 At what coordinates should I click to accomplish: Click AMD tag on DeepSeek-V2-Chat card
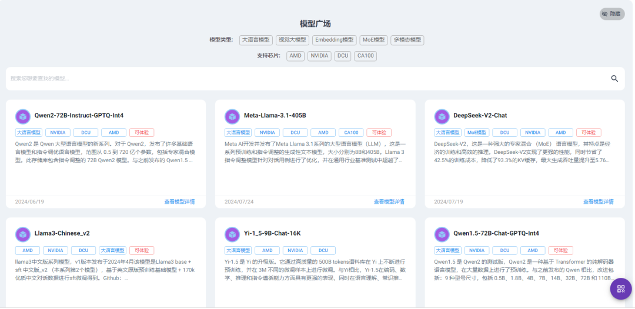(561, 133)
